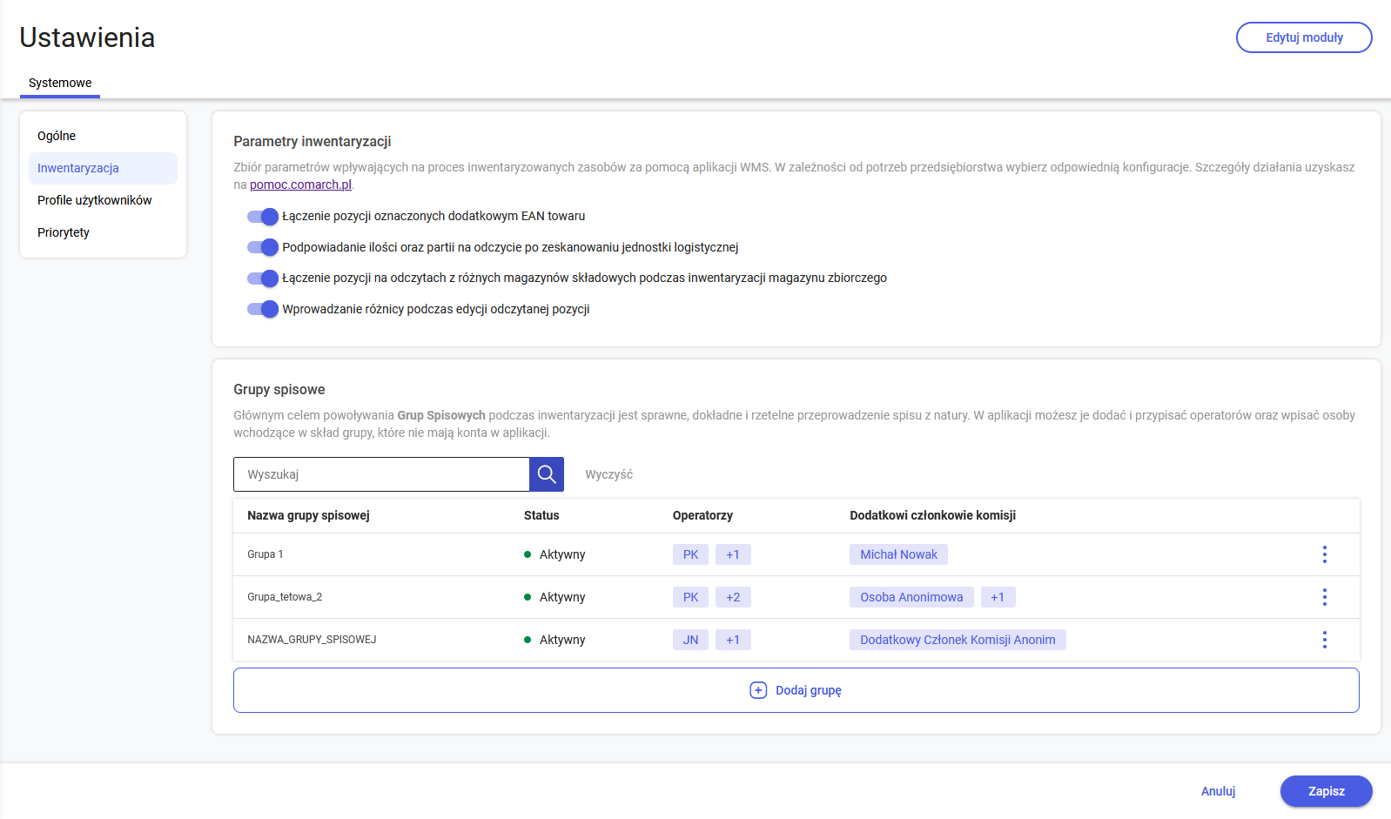Screen dimensions: 1391x819
Task: Disable Podpowiadanie ilości oraz partii switch
Action: tap(262, 247)
